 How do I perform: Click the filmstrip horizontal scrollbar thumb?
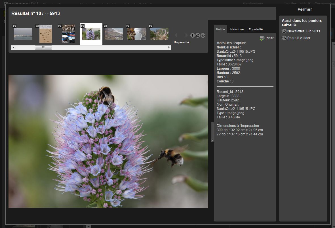(x=43, y=48)
